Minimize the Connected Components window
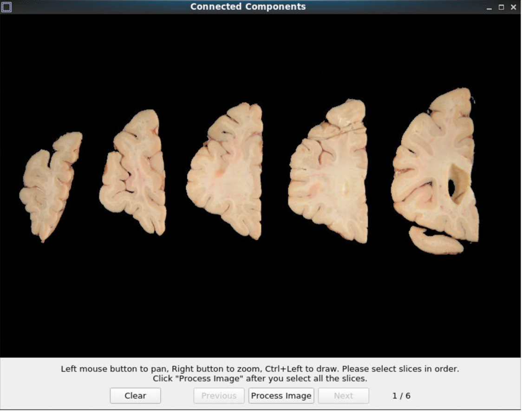Screen dimensions: 522x412 click(x=489, y=7)
